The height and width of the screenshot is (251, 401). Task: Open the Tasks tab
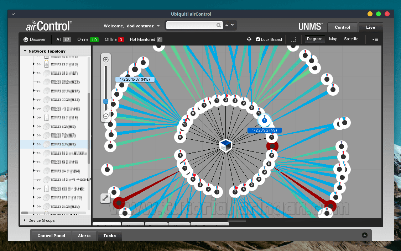pyautogui.click(x=109, y=236)
